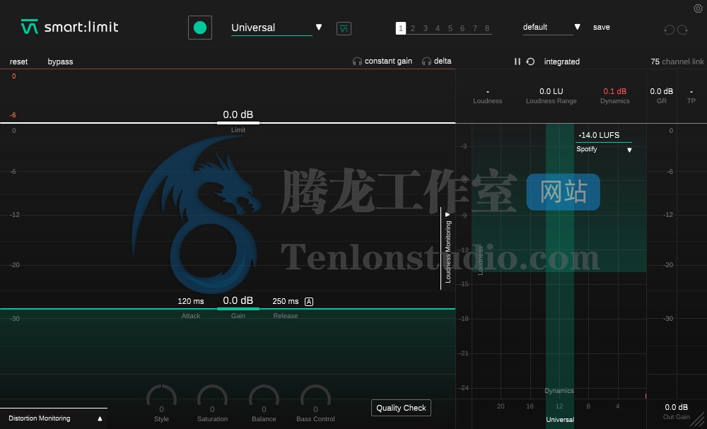Run a Quality Check
This screenshot has height=429, width=707.
(x=400, y=408)
